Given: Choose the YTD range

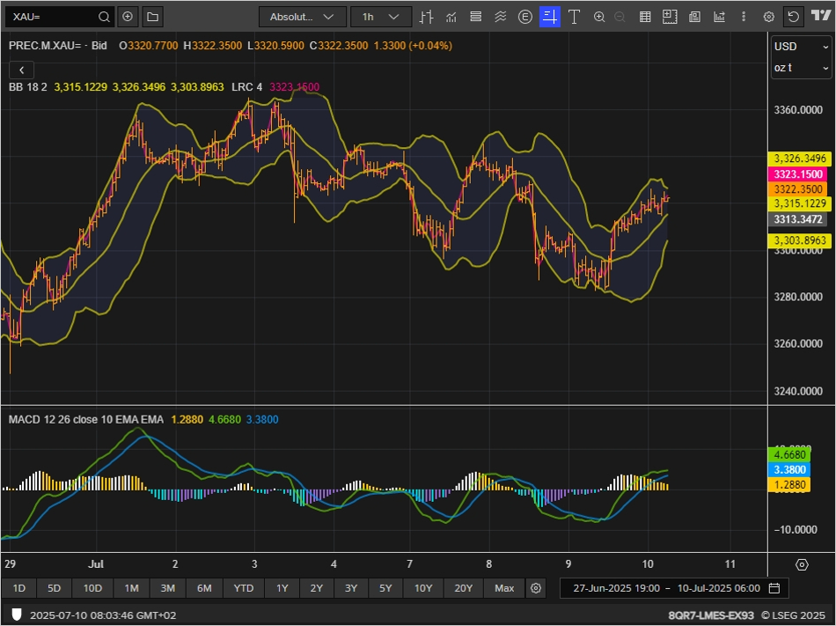Looking at the screenshot, I should tap(244, 588).
